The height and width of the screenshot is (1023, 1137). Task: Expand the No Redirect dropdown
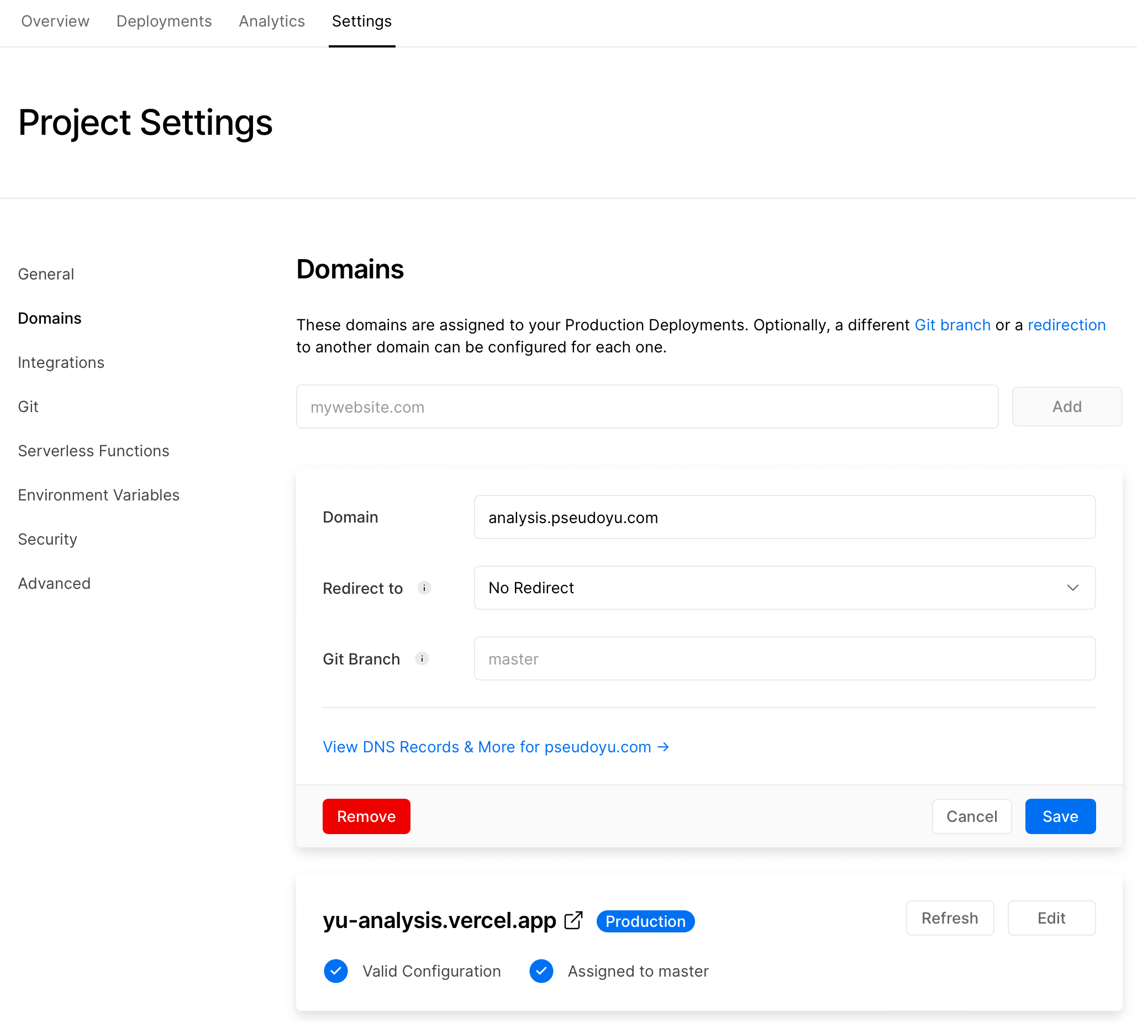coord(784,588)
